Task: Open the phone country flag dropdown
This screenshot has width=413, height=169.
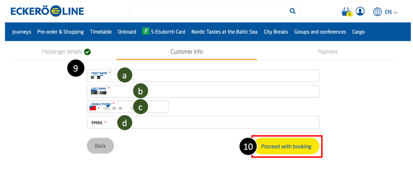Action: [x=94, y=108]
